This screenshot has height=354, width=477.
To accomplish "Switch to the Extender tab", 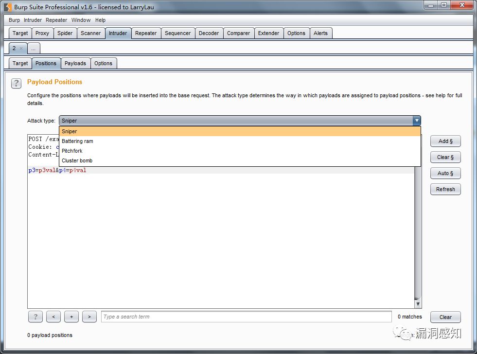I will pyautogui.click(x=268, y=33).
